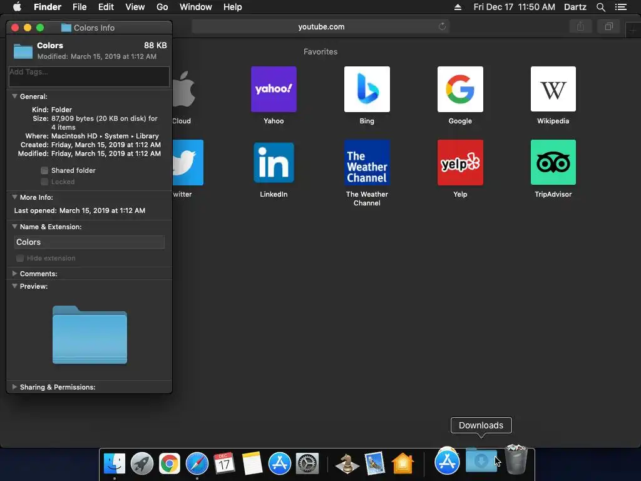Show Safari tab overview button

point(608,26)
